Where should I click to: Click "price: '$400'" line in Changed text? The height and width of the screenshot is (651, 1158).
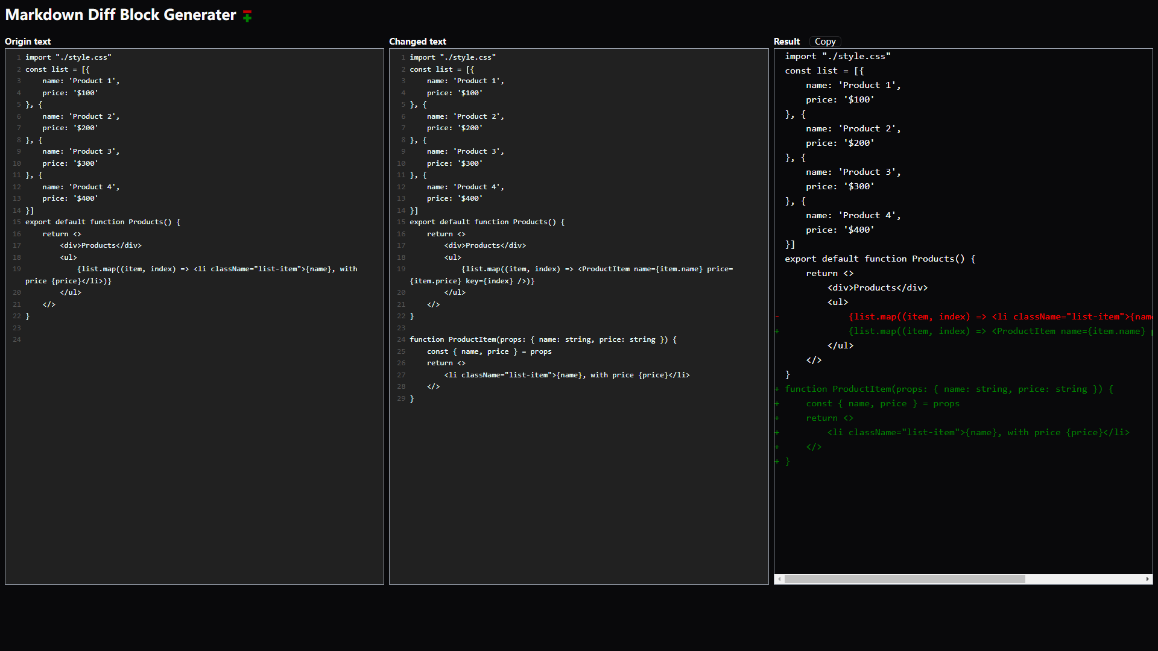coord(455,198)
